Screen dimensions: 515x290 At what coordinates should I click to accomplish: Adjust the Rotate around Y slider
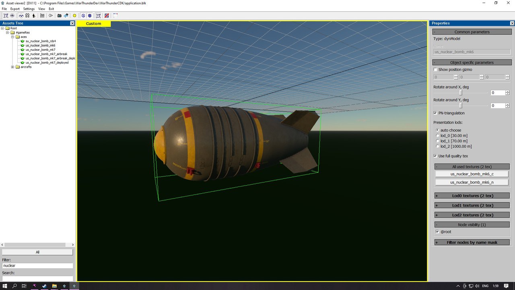(461, 106)
